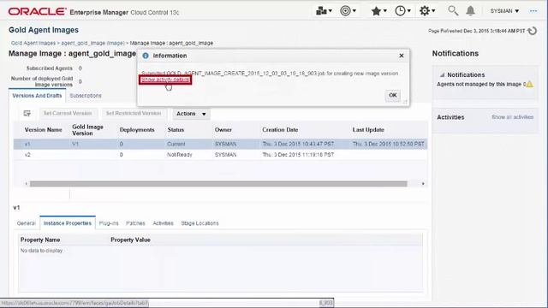This screenshot has width=548, height=308.
Task: Open the Instance Properties tab
Action: 68,223
